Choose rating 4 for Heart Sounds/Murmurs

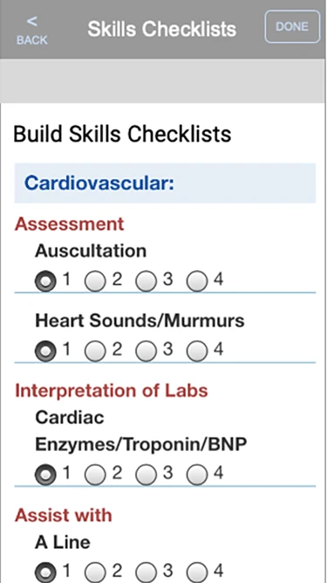pos(197,351)
